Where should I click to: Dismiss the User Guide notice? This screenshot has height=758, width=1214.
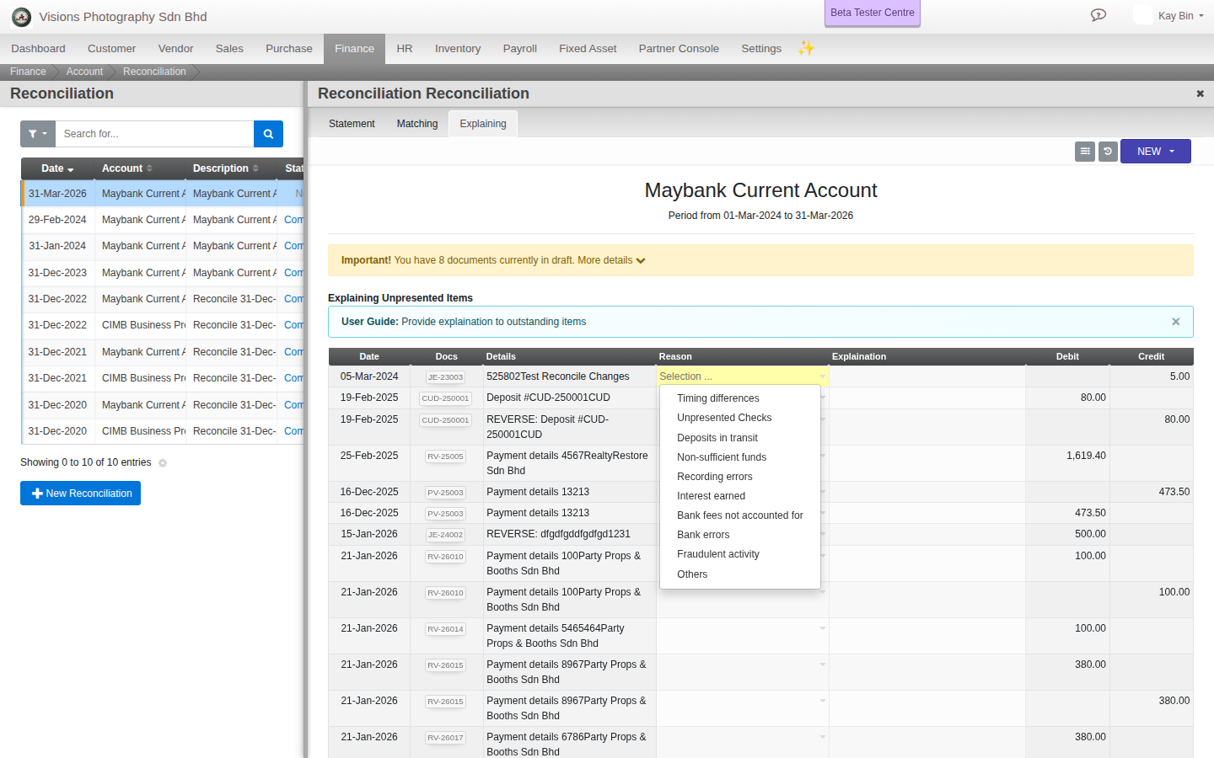pos(1175,322)
